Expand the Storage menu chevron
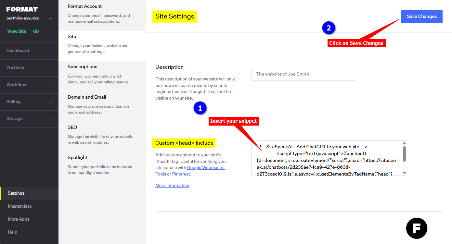 [51, 118]
